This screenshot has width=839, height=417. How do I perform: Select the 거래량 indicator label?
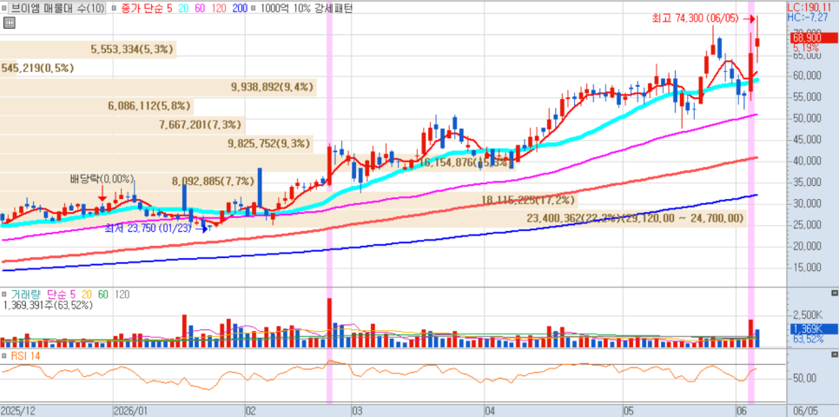click(27, 295)
